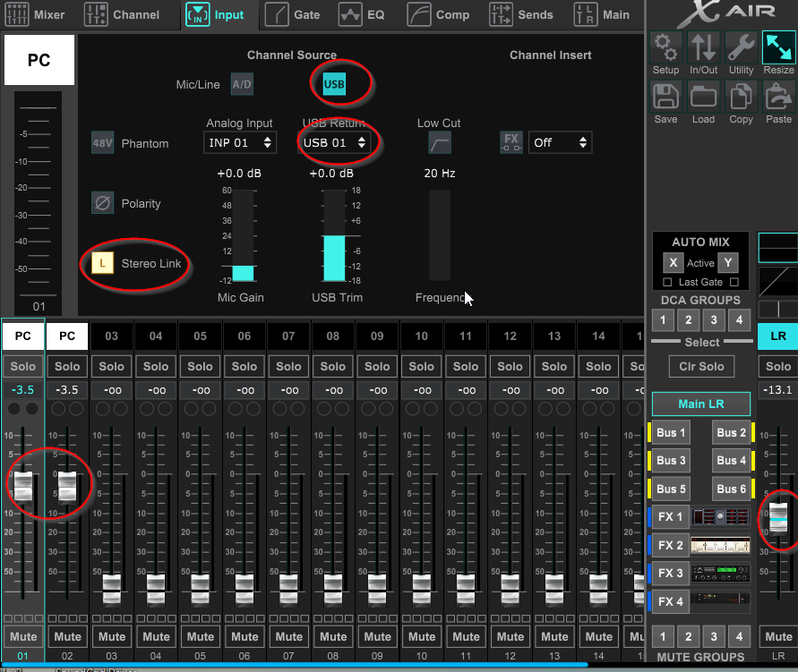Switch to the Channel tab
Viewport: 798px width, 672px height.
click(122, 14)
